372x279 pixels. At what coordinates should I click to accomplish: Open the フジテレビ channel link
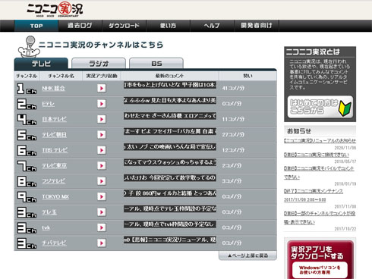tap(54, 181)
